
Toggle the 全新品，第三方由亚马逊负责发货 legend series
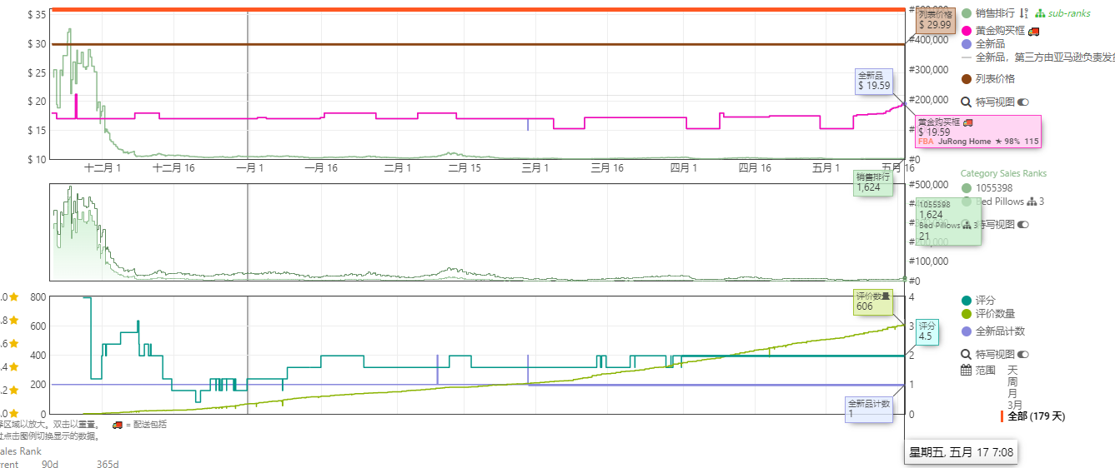(1037, 57)
